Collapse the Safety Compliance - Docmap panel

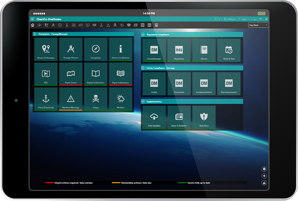point(143,68)
